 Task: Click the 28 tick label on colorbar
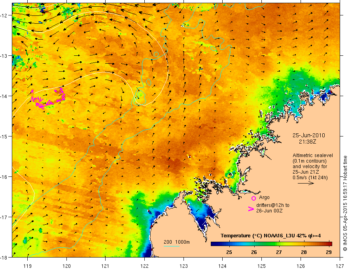coord(304,252)
